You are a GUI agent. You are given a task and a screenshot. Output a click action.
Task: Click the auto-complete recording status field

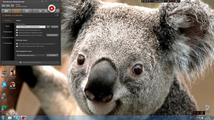click(x=31, y=55)
